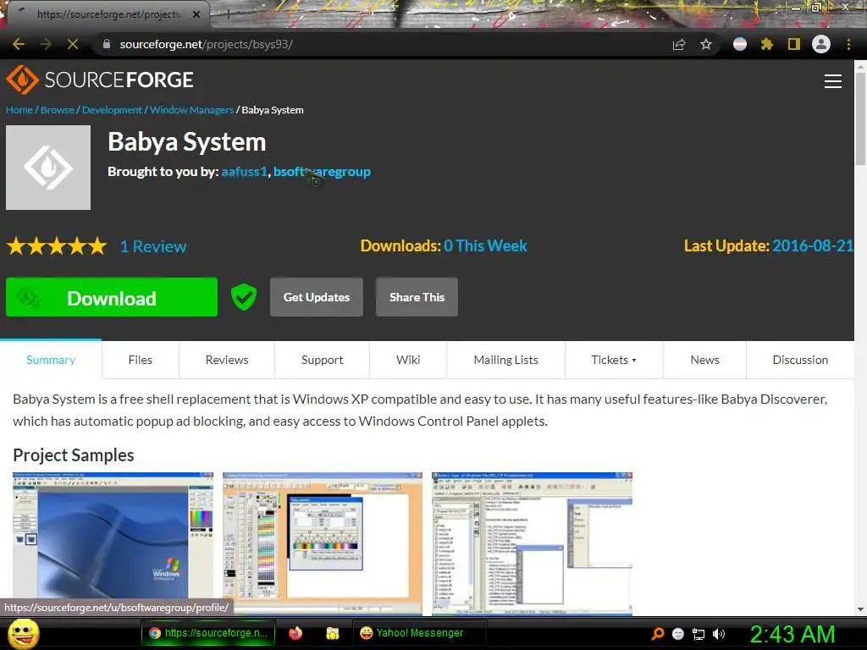Click the round face tray icon
Screen dimensions: 867x650
[x=678, y=634]
